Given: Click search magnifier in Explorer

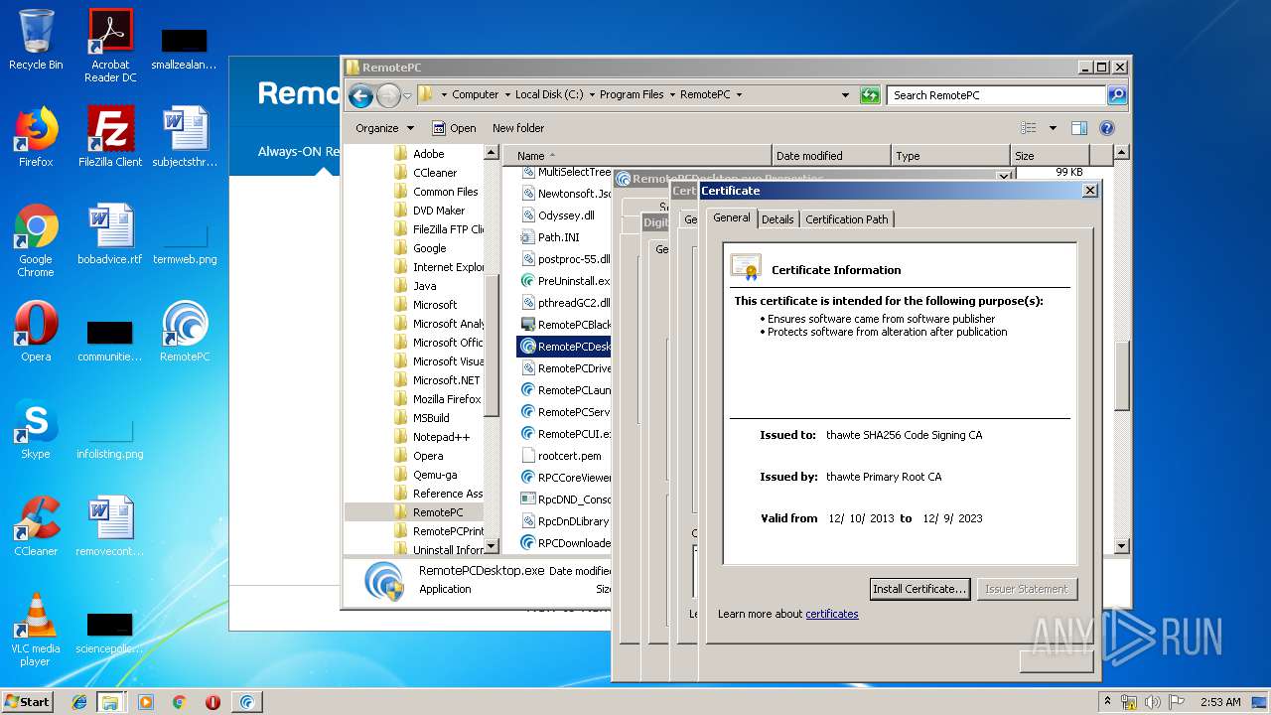Looking at the screenshot, I should (x=1117, y=95).
